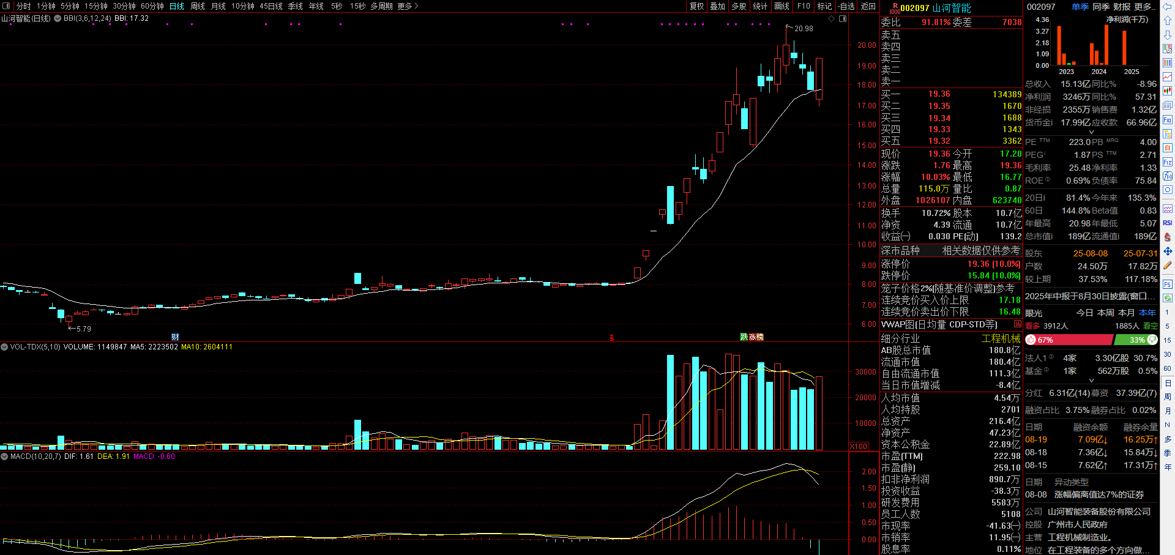Image resolution: width=1175 pixels, height=555 pixels.
Task: Select the 同季 tab in financial panel
Action: pos(1101,7)
